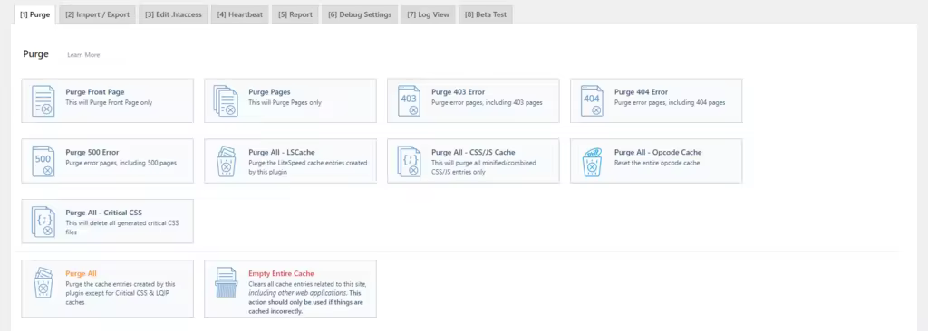Open the [2] Import / Export tab

[98, 14]
